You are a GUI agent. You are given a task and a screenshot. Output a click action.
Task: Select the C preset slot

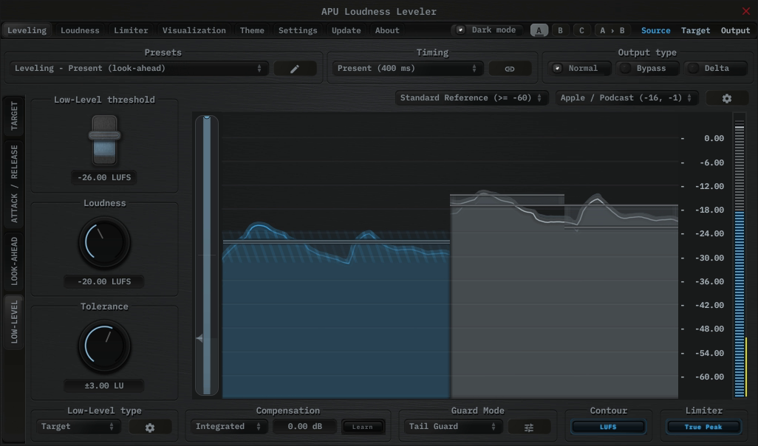pos(581,30)
